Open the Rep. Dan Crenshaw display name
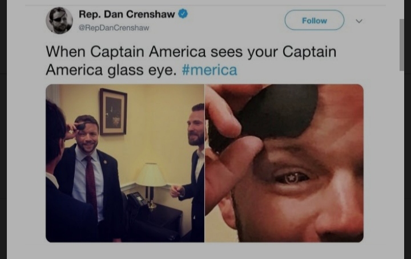 pos(127,14)
